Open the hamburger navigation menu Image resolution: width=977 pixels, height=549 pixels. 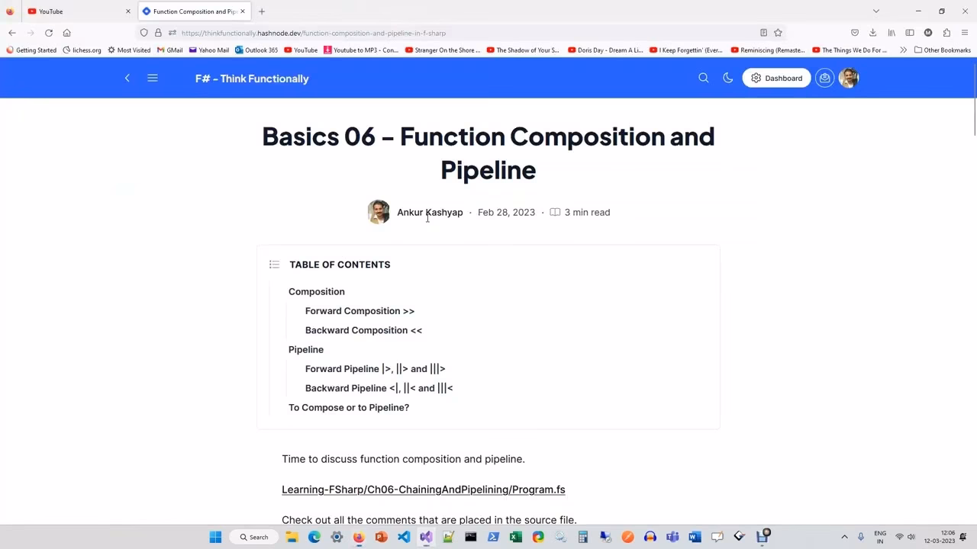(152, 77)
